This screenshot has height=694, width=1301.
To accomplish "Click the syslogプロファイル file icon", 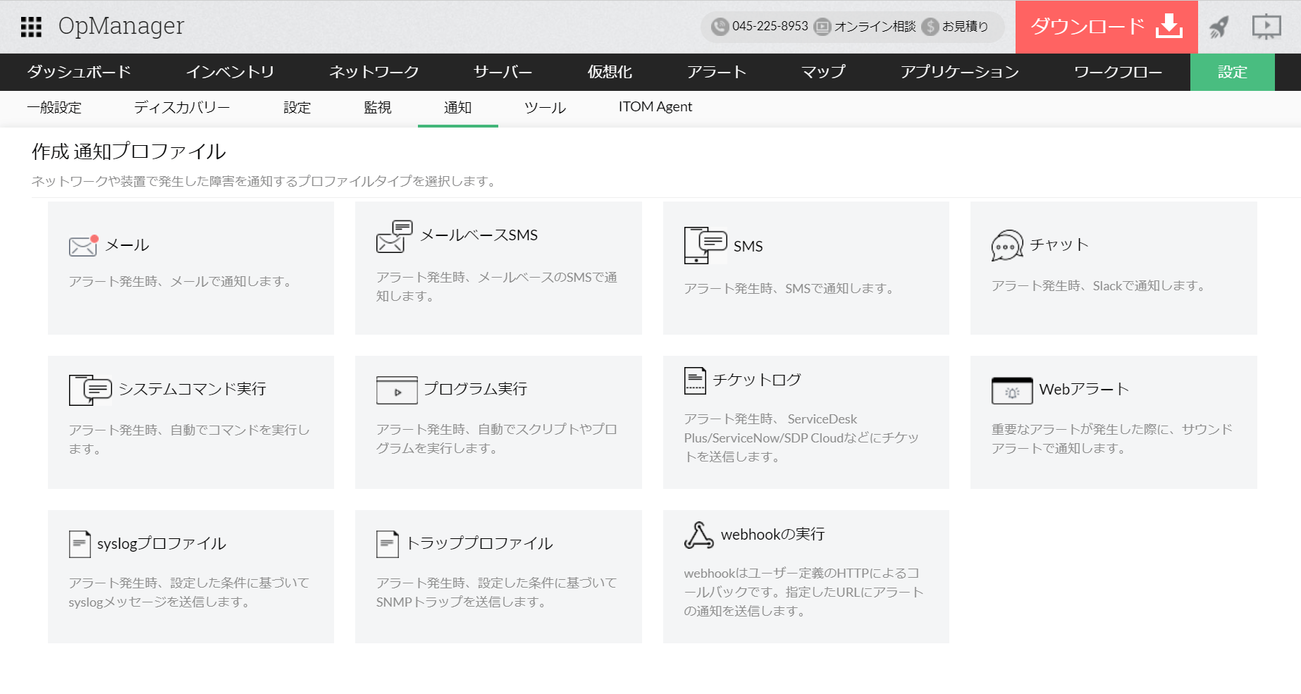I will coord(80,544).
